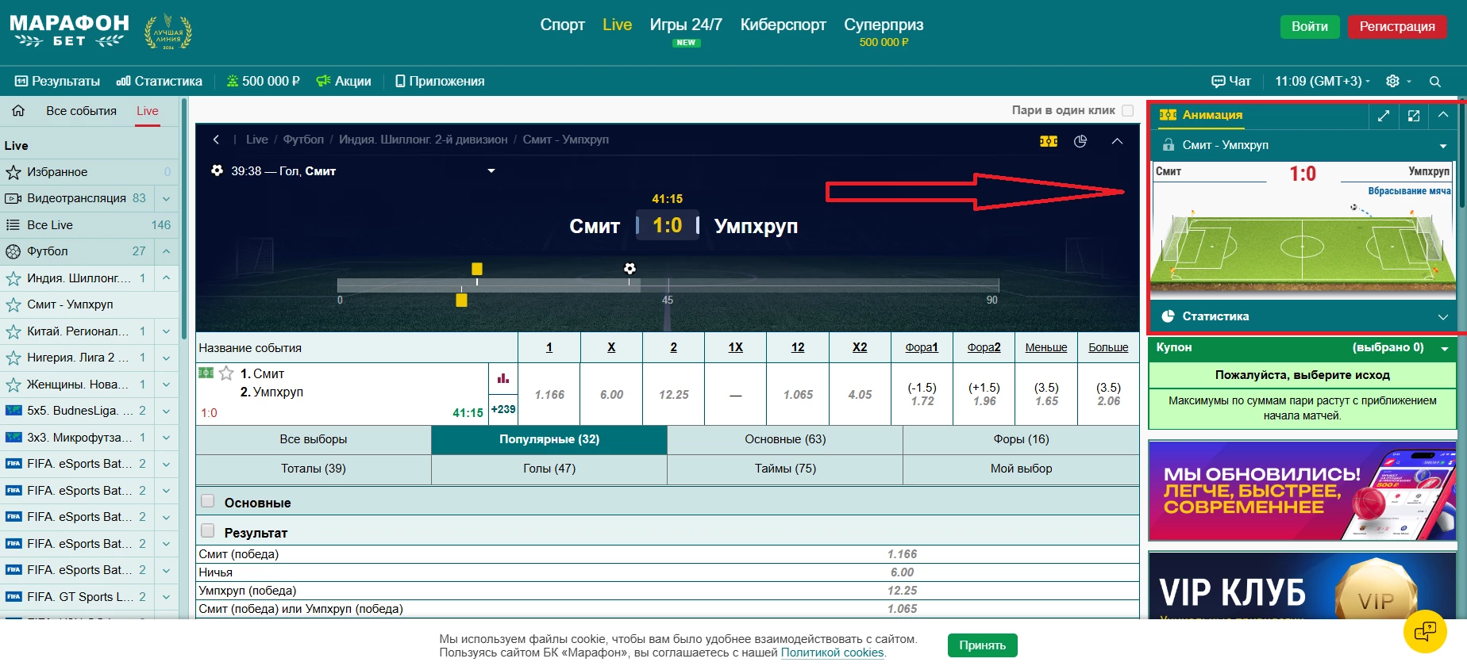The width and height of the screenshot is (1467, 666).
Task: Enable Пари в один клик checkbox
Action: pos(1128,110)
